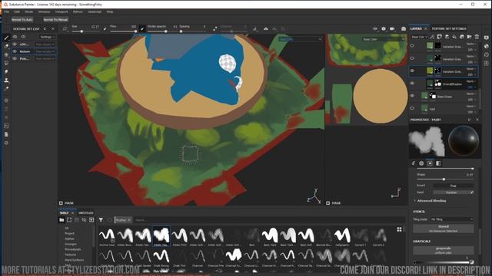Toggle visibility of first texture set row
This screenshot has height=276, width=492.
[x=15, y=44]
